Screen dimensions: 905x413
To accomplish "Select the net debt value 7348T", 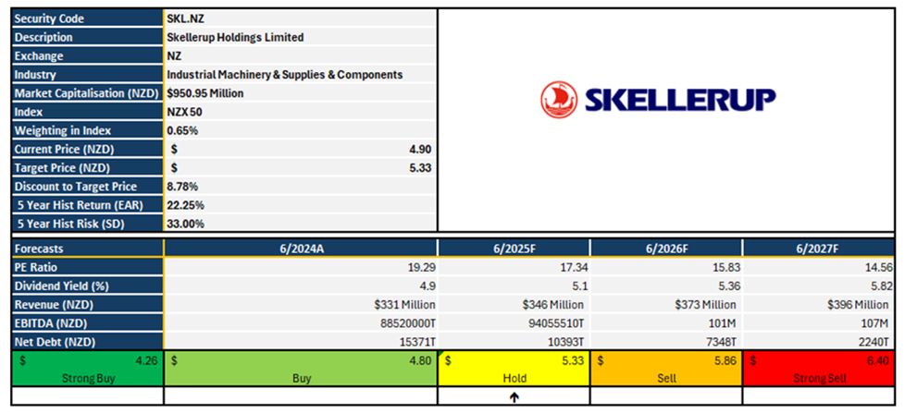I will (666, 341).
